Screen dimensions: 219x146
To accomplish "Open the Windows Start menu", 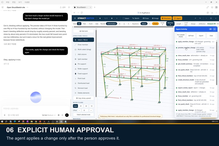I will point(2,122).
